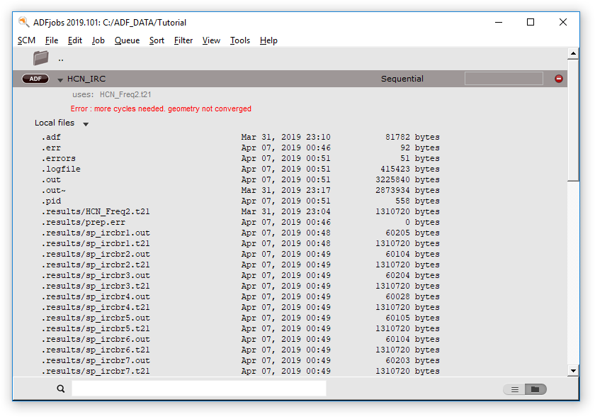This screenshot has width=595, height=417.
Task: Open the SCM menu
Action: [x=26, y=40]
